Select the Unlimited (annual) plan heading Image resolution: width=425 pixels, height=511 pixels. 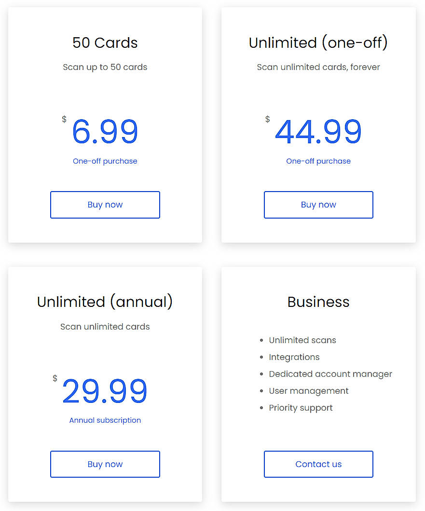point(105,302)
